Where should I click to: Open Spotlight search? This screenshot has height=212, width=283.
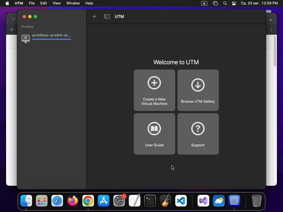coord(225,3)
